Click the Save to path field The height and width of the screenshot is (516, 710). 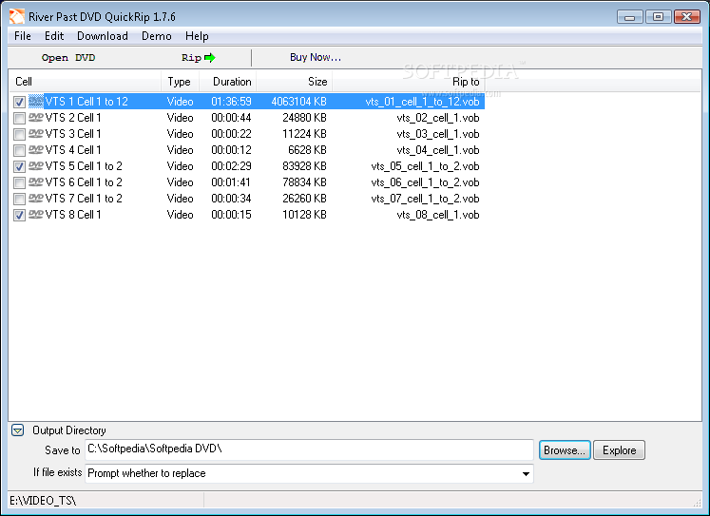[309, 449]
